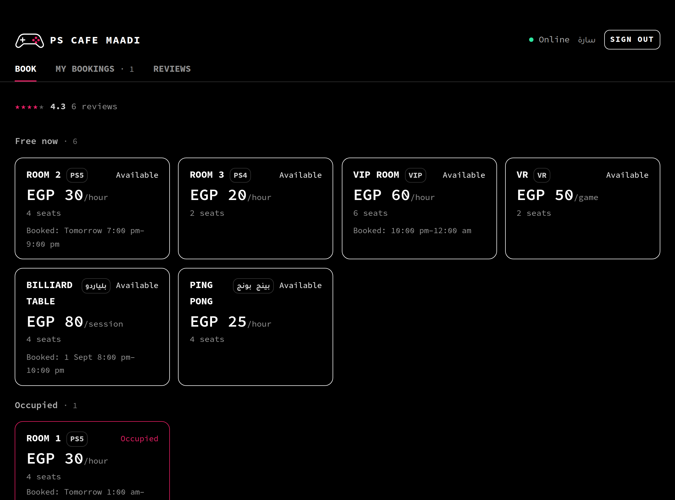This screenshot has height=500, width=675.
Task: Click the VIP badge on VIP Room
Action: tap(415, 175)
